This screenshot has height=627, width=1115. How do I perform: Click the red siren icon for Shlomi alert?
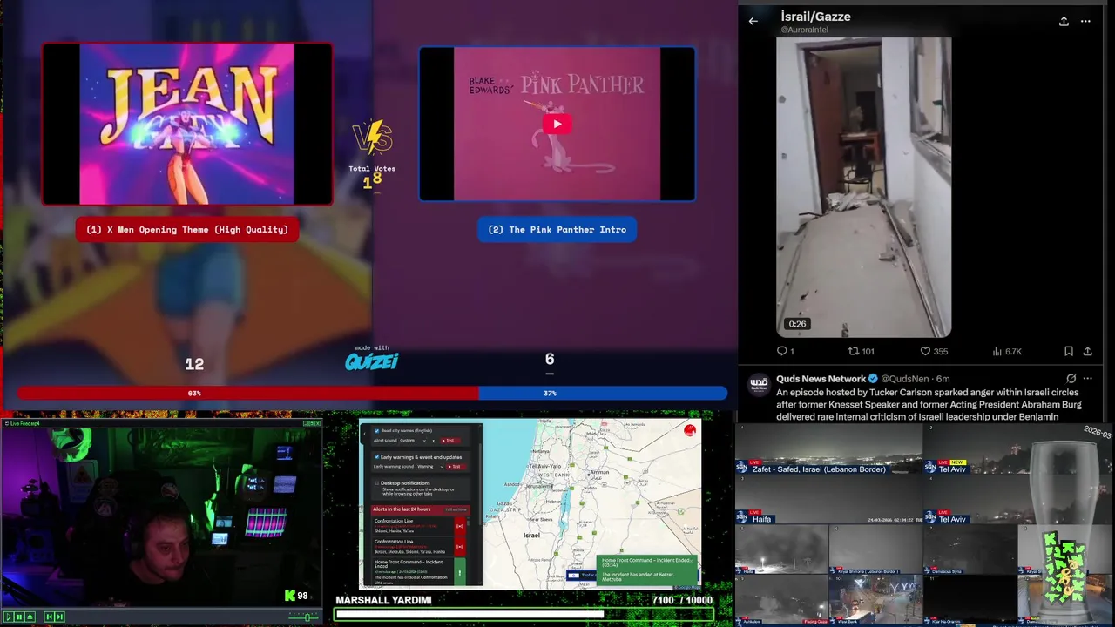[x=460, y=526]
